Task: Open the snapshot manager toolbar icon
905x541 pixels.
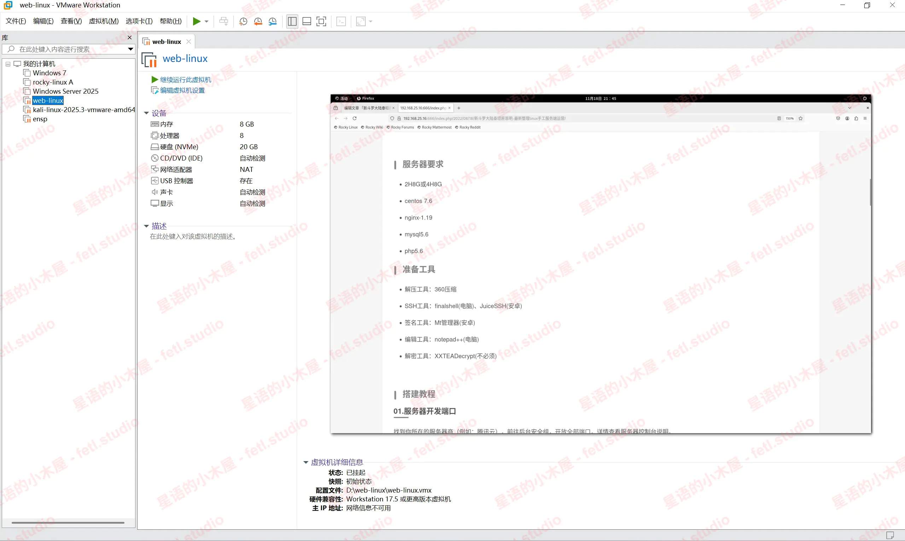Action: coord(273,21)
